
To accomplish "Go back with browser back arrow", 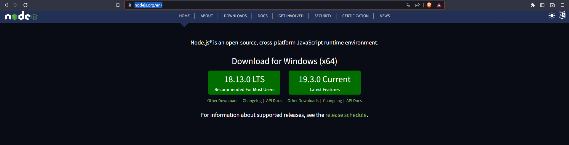I will coord(7,5).
